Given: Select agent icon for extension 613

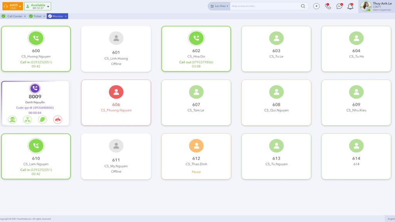Looking at the screenshot, I should point(276,146).
